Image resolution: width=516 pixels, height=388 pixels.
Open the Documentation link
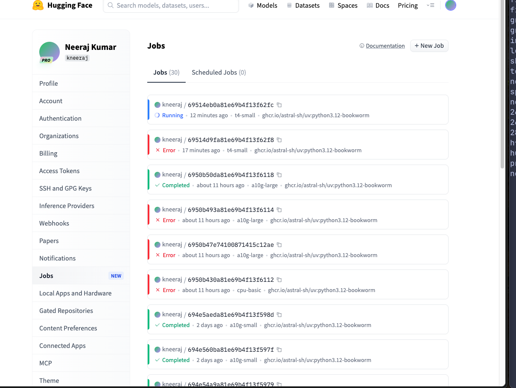(x=385, y=46)
